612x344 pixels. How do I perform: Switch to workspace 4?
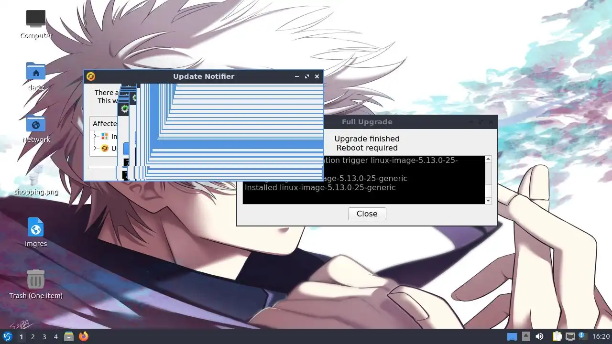click(x=56, y=337)
